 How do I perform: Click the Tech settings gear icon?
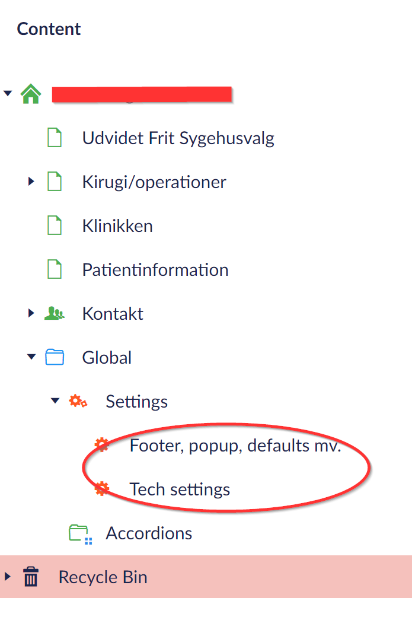tap(102, 489)
